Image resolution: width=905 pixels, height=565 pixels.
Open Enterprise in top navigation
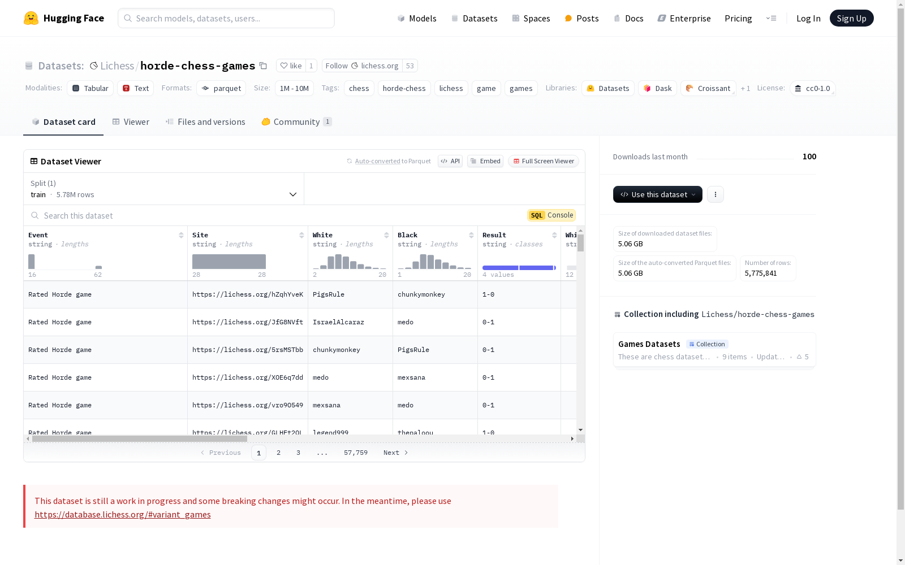[684, 18]
